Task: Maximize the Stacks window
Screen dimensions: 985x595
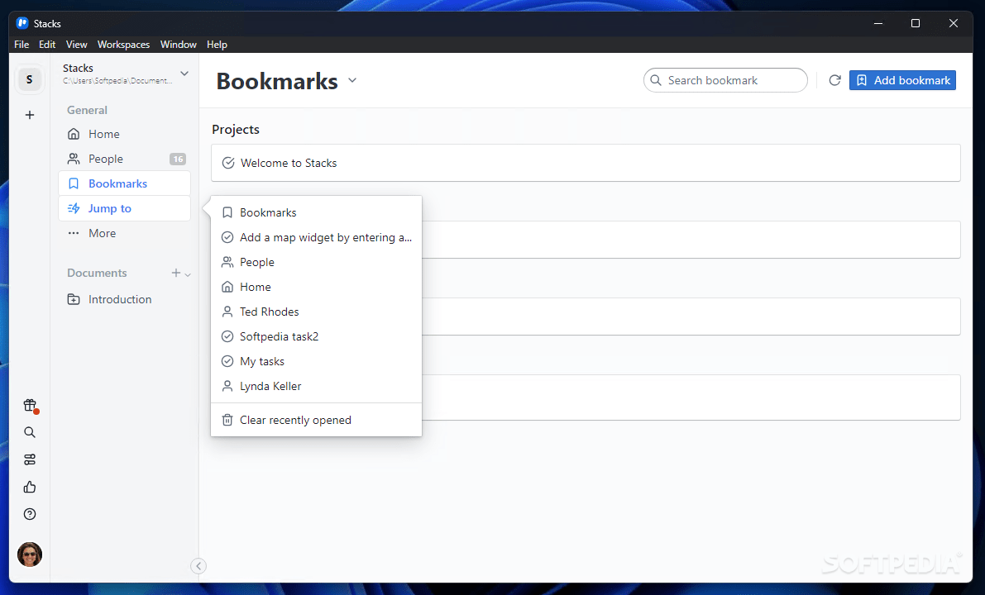Action: pos(916,23)
